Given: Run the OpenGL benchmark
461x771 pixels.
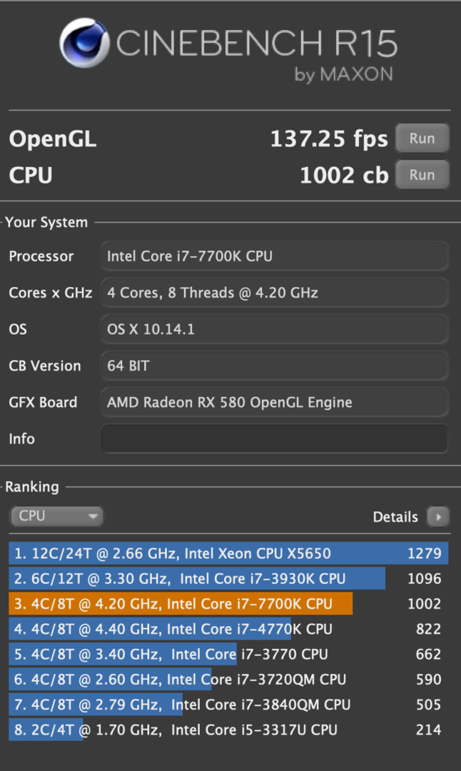Looking at the screenshot, I should 422,138.
